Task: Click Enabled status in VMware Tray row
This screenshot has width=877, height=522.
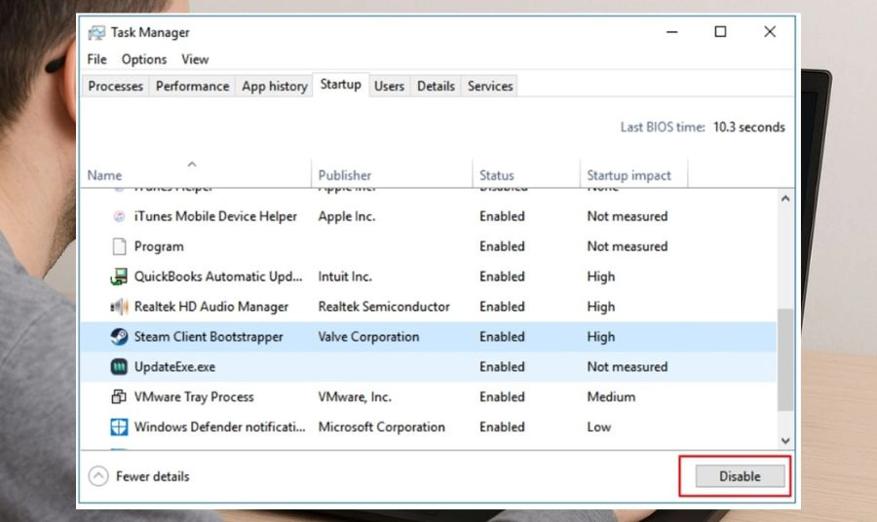Action: (x=502, y=396)
